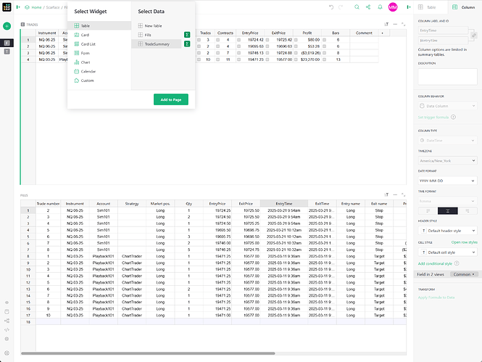Open FILLS section three-dots menu
This screenshot has width=482, height=362.
coord(395,194)
